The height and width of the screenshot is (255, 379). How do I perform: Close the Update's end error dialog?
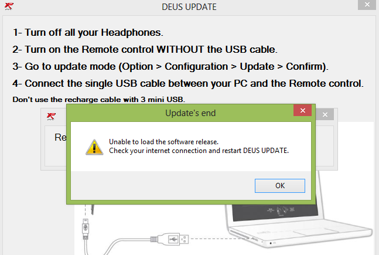click(302, 112)
